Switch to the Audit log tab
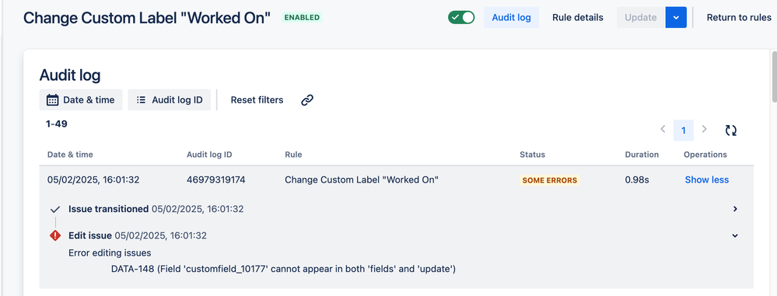 512,17
